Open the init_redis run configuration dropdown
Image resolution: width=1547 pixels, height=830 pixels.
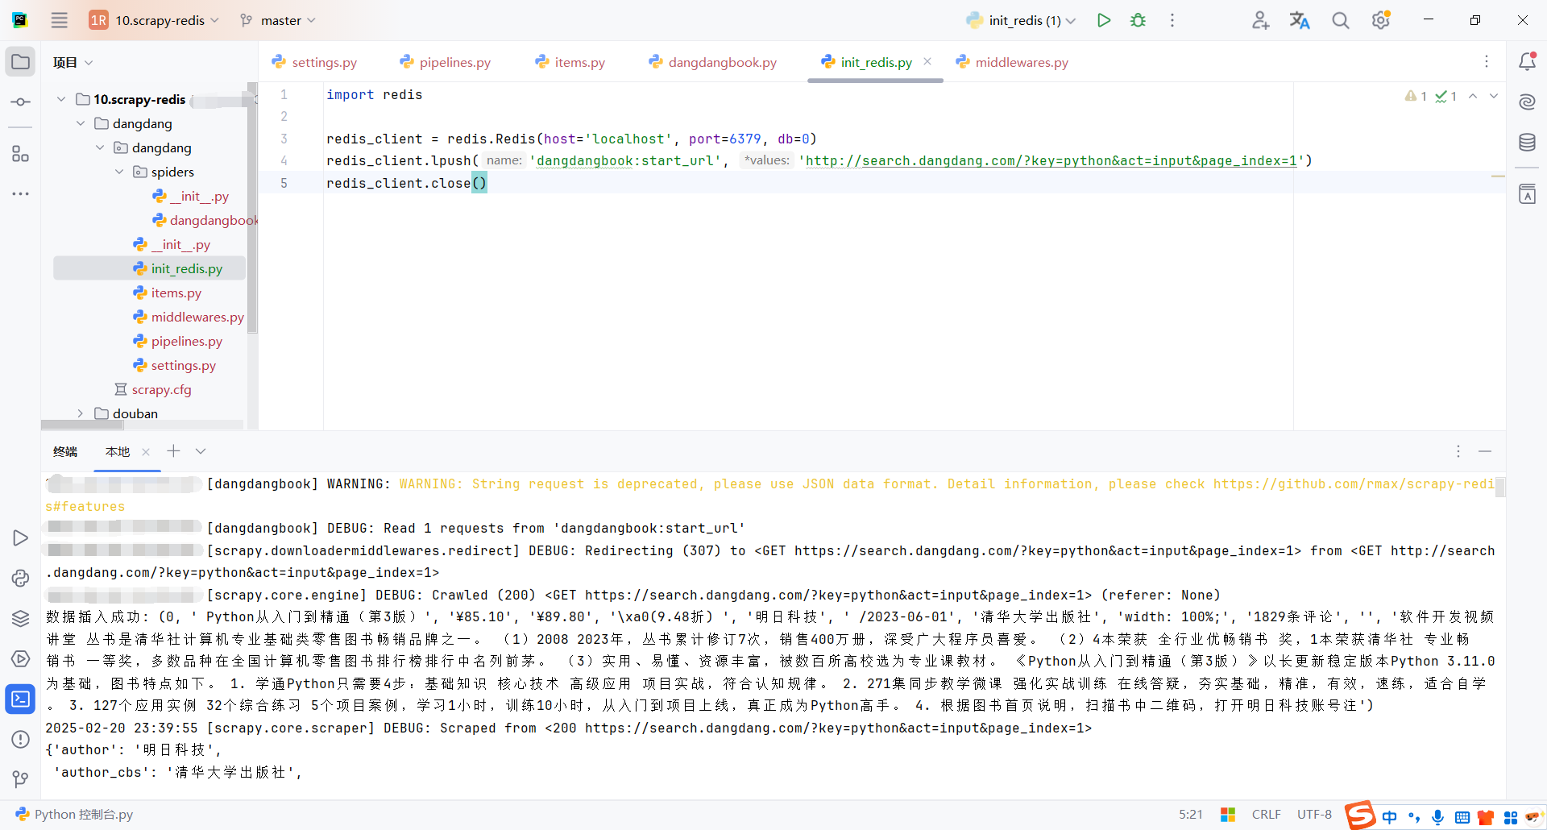coord(1020,20)
